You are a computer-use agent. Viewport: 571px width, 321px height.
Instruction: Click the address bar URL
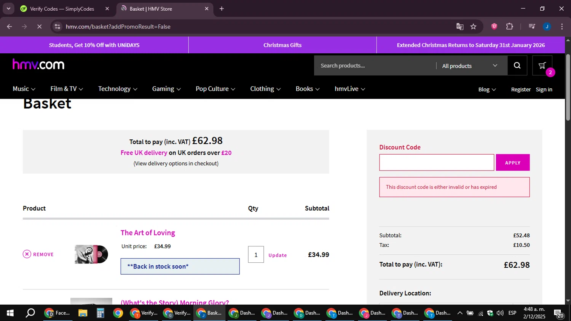coord(118,27)
